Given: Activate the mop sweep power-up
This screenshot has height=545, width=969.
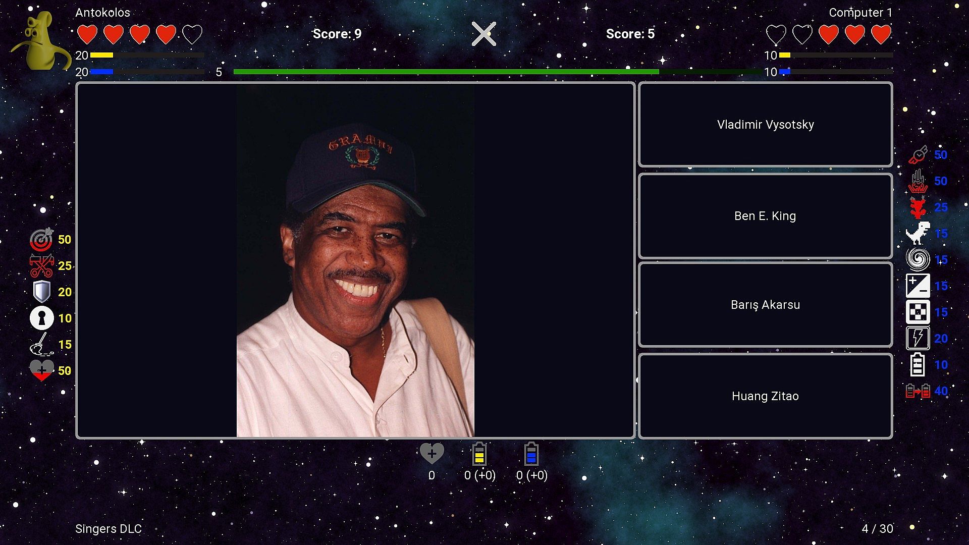Looking at the screenshot, I should [41, 344].
